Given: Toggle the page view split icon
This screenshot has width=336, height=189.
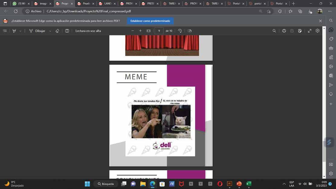Looking at the screenshot, I should (67, 31).
